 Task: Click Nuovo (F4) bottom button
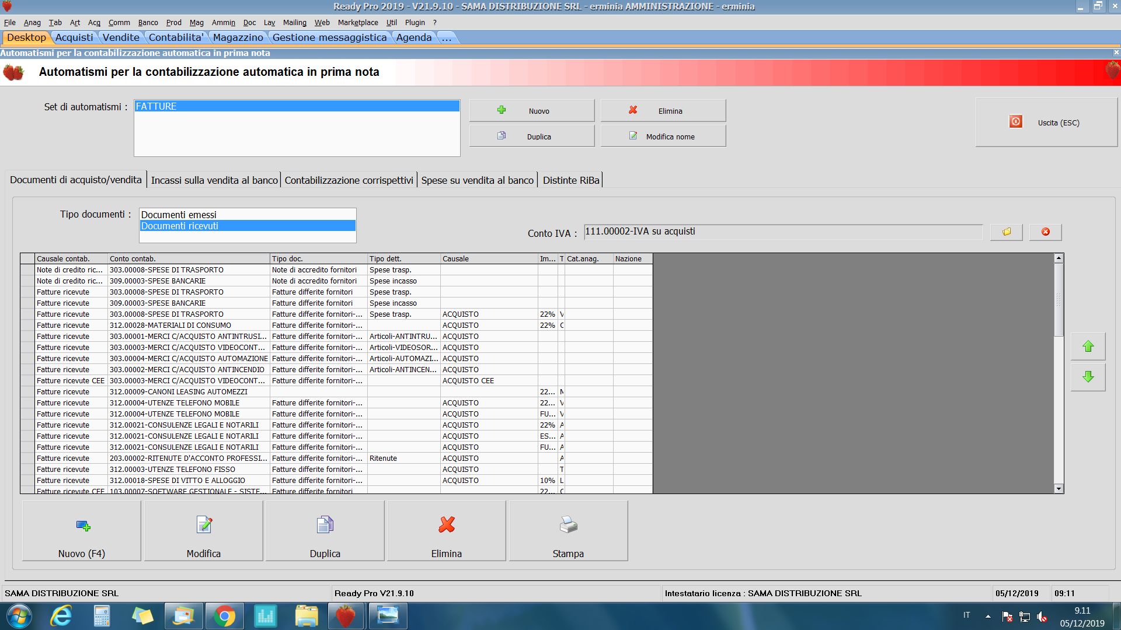82,531
